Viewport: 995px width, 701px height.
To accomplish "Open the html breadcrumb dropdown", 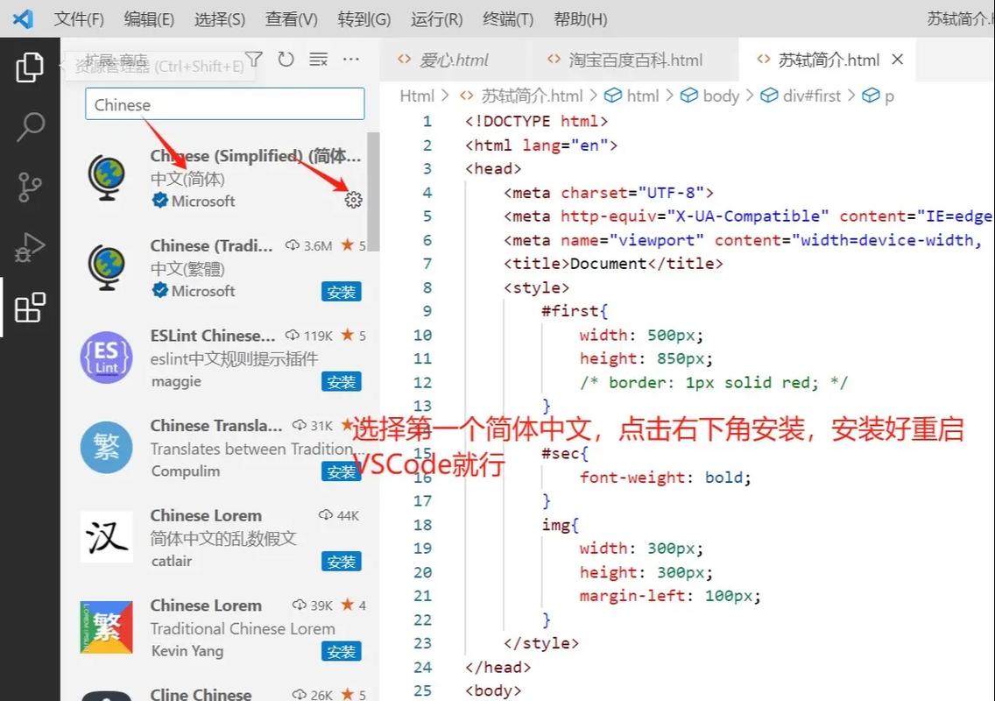I will 642,95.
